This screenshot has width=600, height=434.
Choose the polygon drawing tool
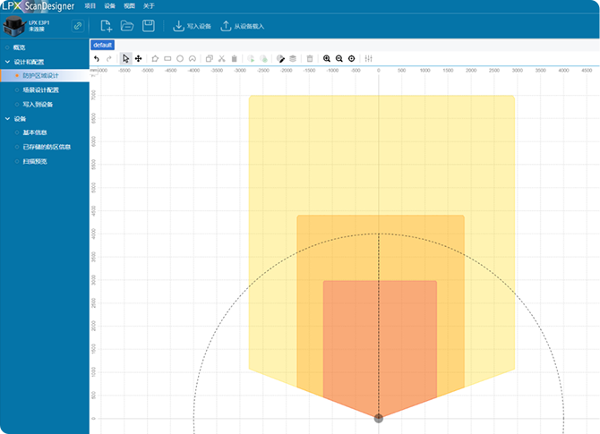155,58
